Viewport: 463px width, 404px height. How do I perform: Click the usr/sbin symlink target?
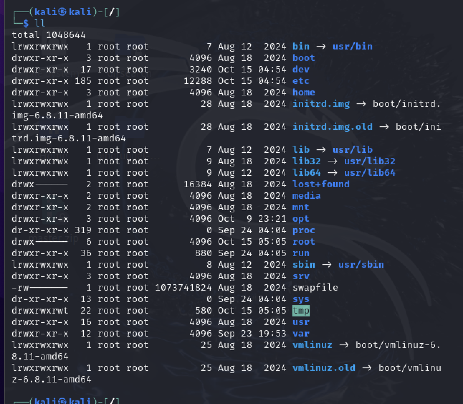361,264
